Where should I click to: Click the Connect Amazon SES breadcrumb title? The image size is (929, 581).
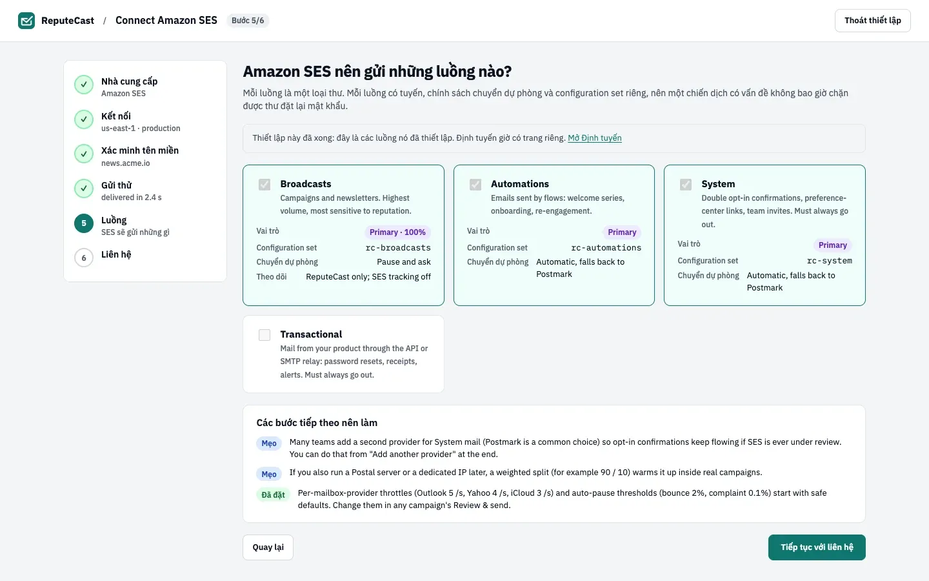pos(166,21)
